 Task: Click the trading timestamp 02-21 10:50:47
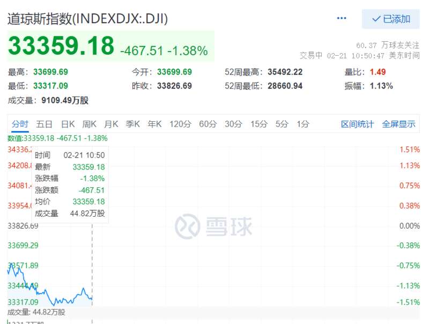(356, 56)
